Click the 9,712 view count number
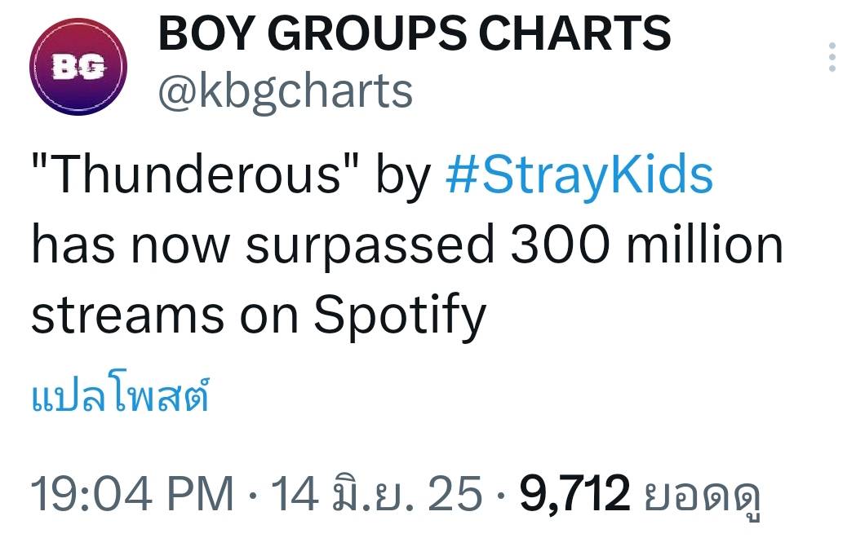 (x=574, y=495)
